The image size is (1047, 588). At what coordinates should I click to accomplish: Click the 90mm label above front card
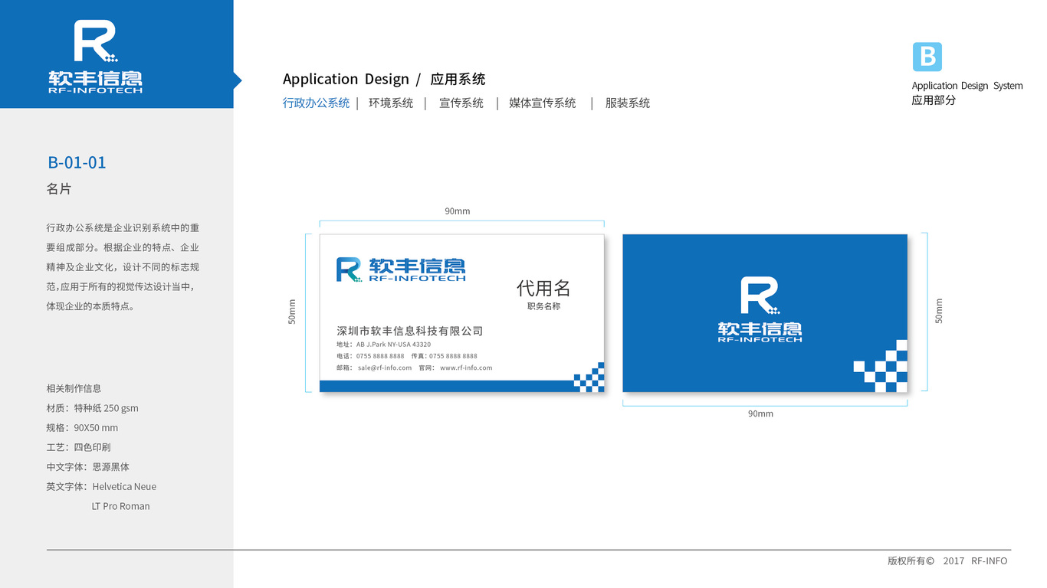click(x=458, y=211)
